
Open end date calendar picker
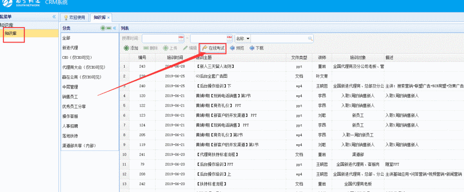pyautogui.click(x=229, y=39)
